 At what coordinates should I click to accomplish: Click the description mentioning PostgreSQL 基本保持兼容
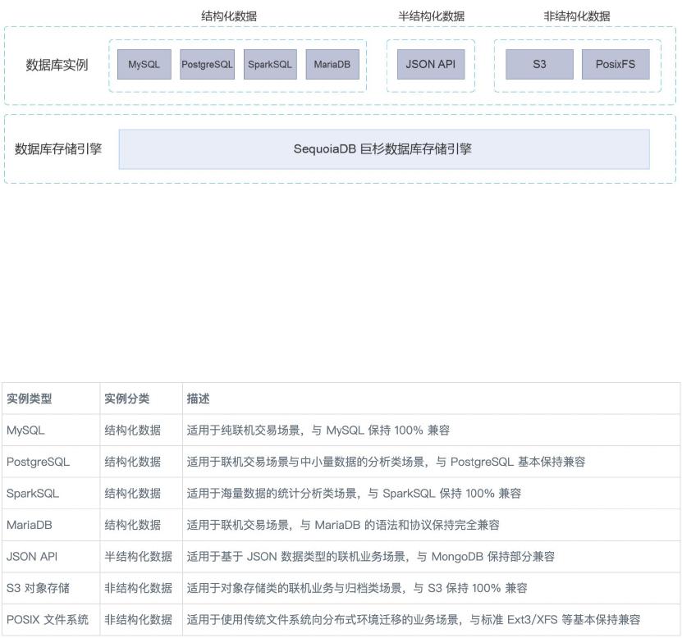[387, 462]
